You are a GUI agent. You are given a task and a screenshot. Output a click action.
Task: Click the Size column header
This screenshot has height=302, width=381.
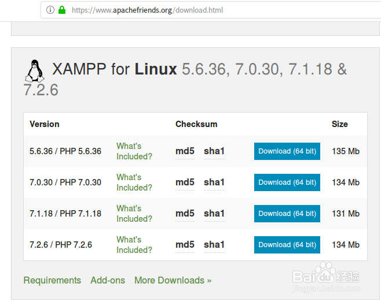point(340,124)
